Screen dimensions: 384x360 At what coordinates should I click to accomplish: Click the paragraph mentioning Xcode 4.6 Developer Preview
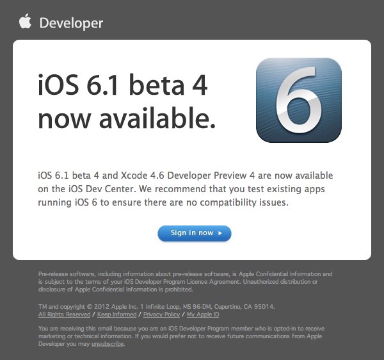(x=186, y=189)
